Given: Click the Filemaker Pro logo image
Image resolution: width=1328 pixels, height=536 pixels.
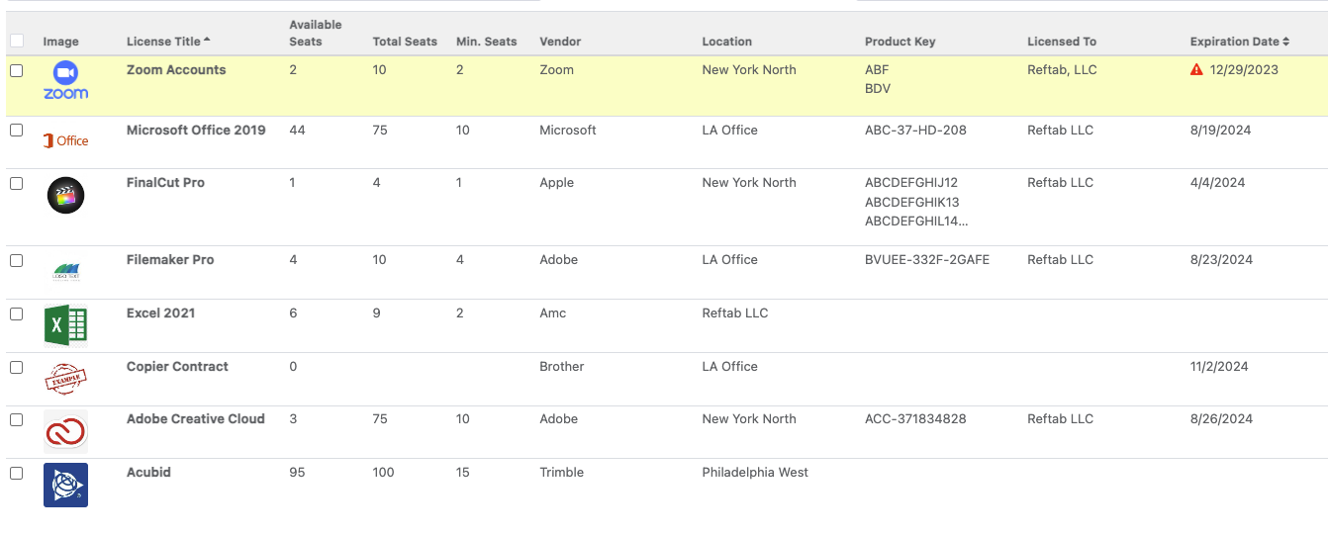Looking at the screenshot, I should (x=65, y=271).
